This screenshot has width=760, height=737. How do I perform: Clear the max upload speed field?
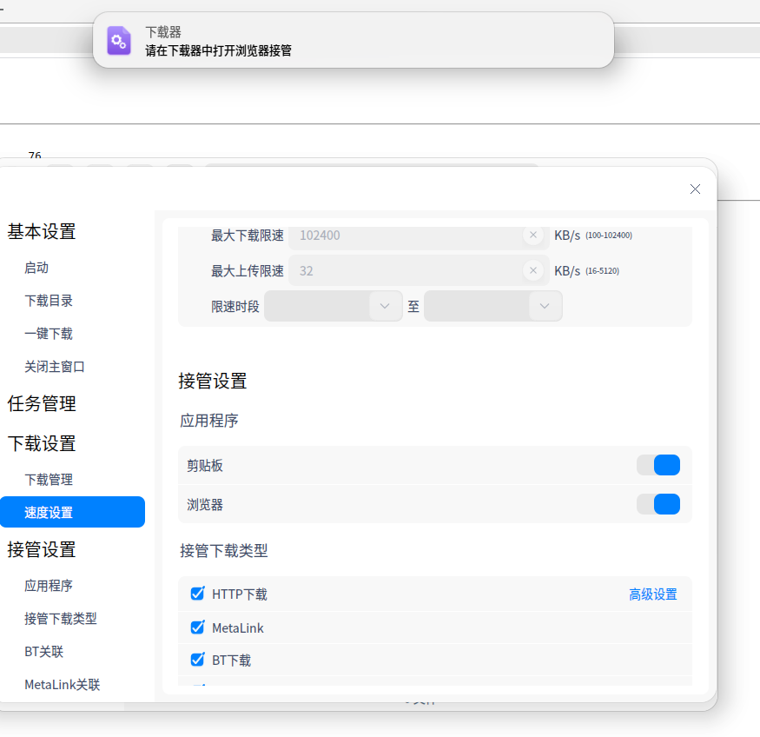(533, 271)
